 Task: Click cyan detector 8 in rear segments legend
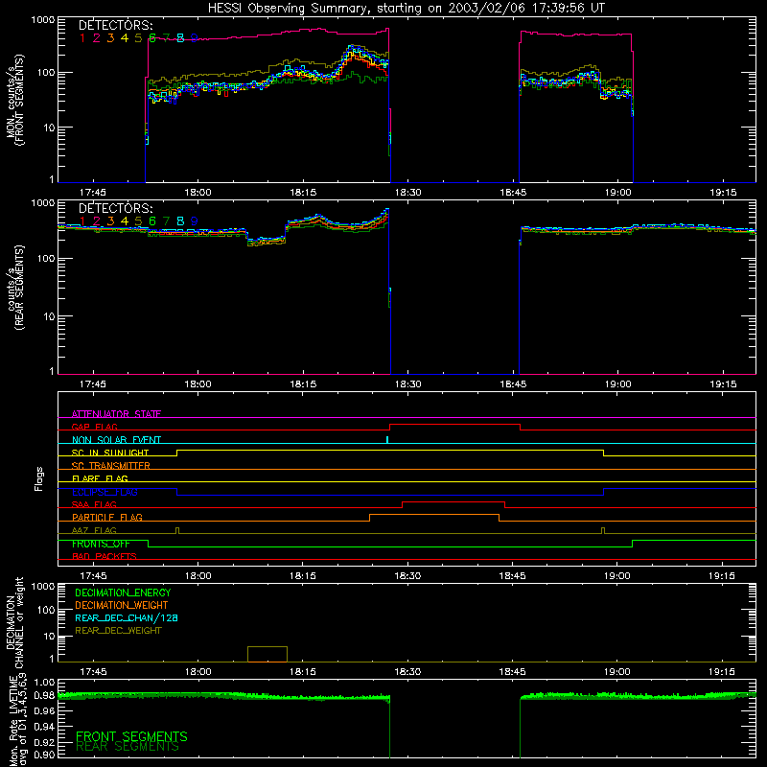click(x=180, y=221)
